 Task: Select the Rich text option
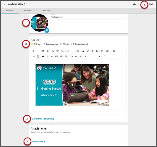pyautogui.click(x=32, y=44)
